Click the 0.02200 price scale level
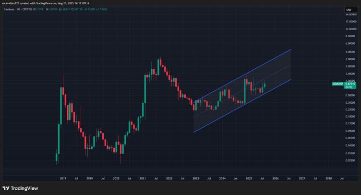 coord(351,161)
